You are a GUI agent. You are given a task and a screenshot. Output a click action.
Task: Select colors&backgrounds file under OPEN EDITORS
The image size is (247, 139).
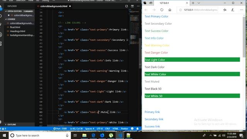[24, 15]
